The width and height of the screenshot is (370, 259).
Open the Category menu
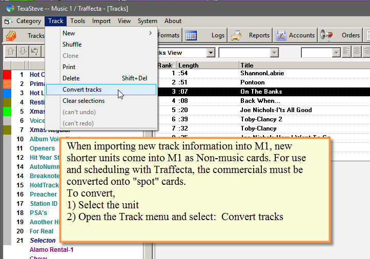[29, 21]
